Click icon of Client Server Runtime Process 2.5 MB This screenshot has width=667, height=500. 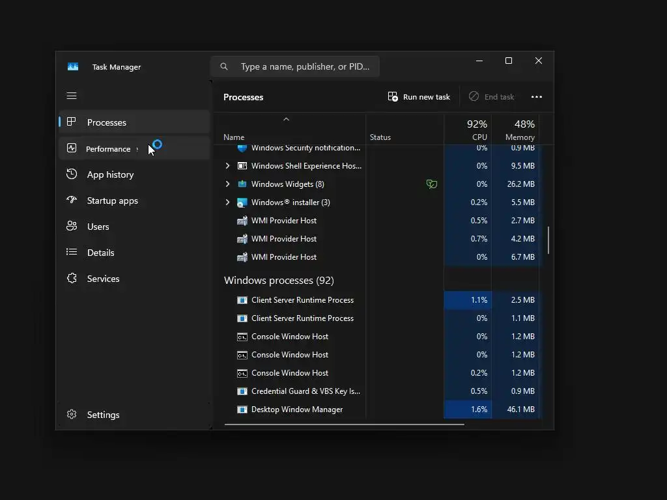242,300
